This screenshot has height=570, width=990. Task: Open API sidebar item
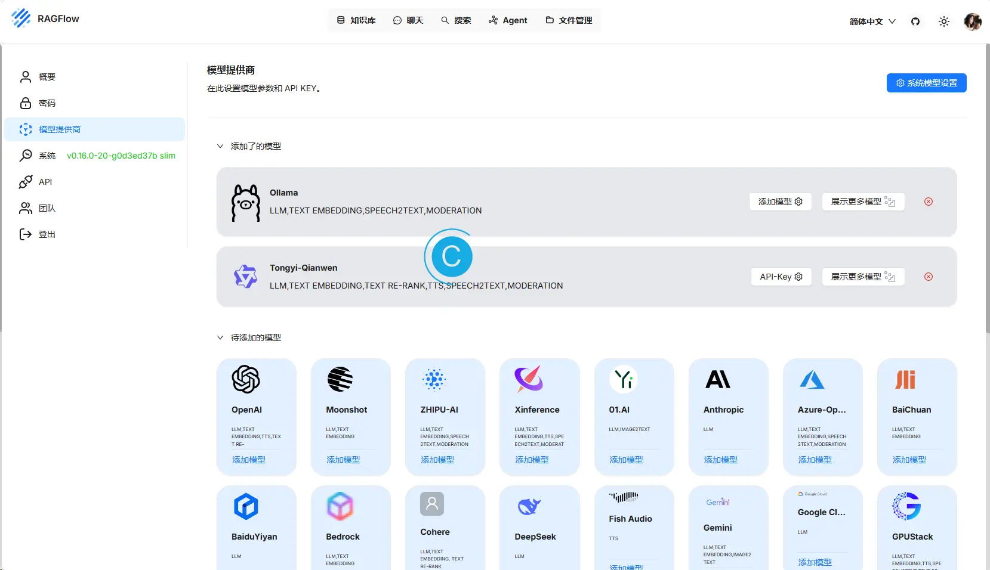click(94, 182)
